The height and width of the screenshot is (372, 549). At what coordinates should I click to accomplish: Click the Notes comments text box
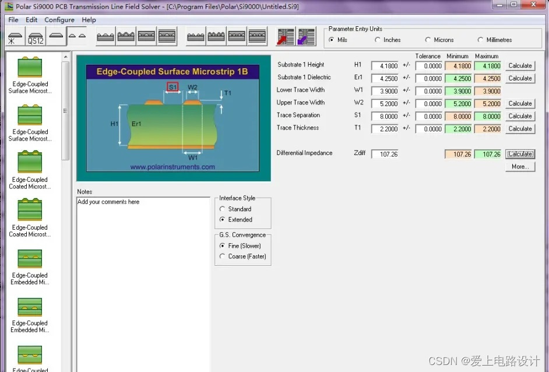pos(143,284)
